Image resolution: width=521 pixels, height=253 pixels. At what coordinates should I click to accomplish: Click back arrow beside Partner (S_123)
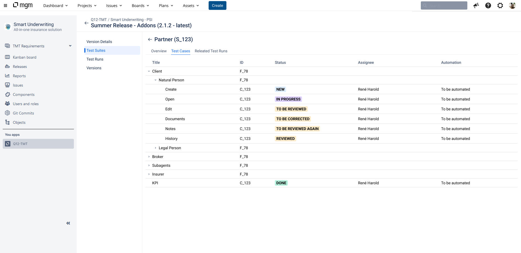pos(150,39)
